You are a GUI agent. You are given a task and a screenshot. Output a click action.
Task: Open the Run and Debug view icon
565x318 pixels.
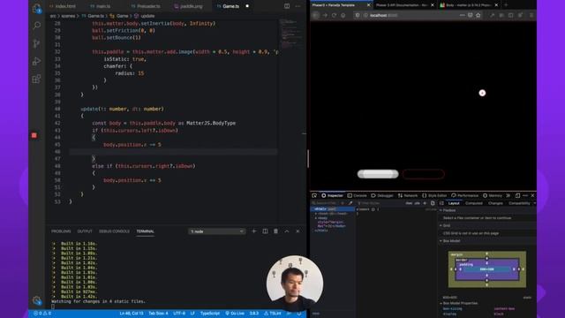click(x=36, y=61)
